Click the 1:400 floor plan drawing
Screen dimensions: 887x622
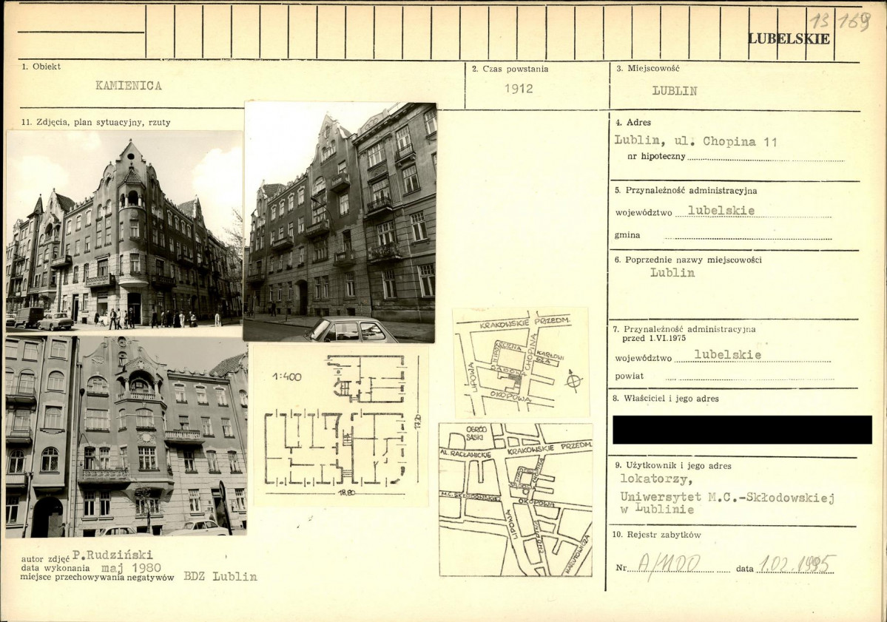click(x=340, y=427)
